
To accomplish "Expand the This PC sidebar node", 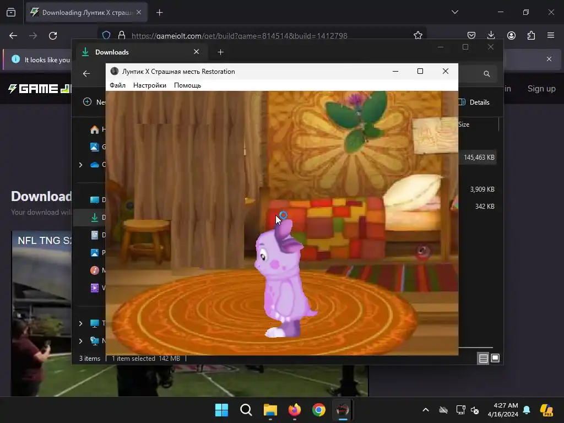I will pyautogui.click(x=81, y=323).
